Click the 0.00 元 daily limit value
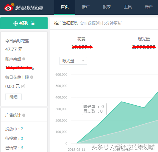 12,86
